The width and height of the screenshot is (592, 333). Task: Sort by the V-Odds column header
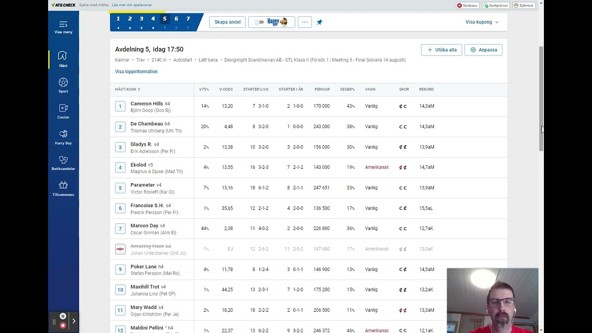[226, 89]
